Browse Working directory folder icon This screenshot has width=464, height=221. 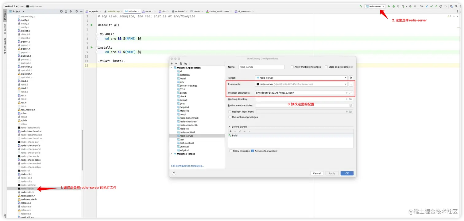(x=350, y=99)
